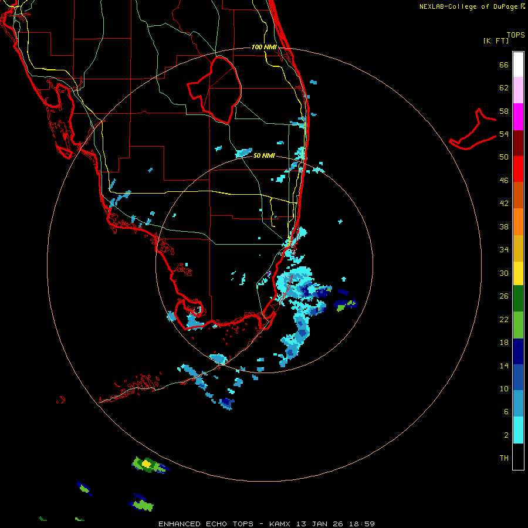
Task: Click the "18" legend value
Action: 504,343
